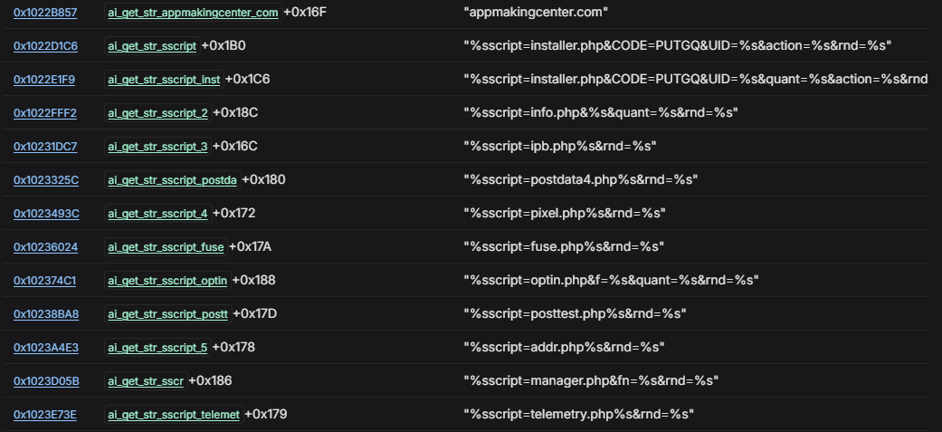Open address 0x1022FFF2
Image resolution: width=942 pixels, height=432 pixels.
pos(45,113)
